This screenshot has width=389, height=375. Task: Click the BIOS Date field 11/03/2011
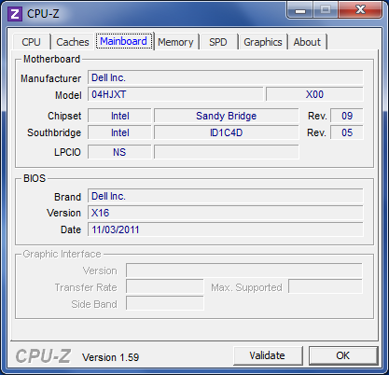226,229
